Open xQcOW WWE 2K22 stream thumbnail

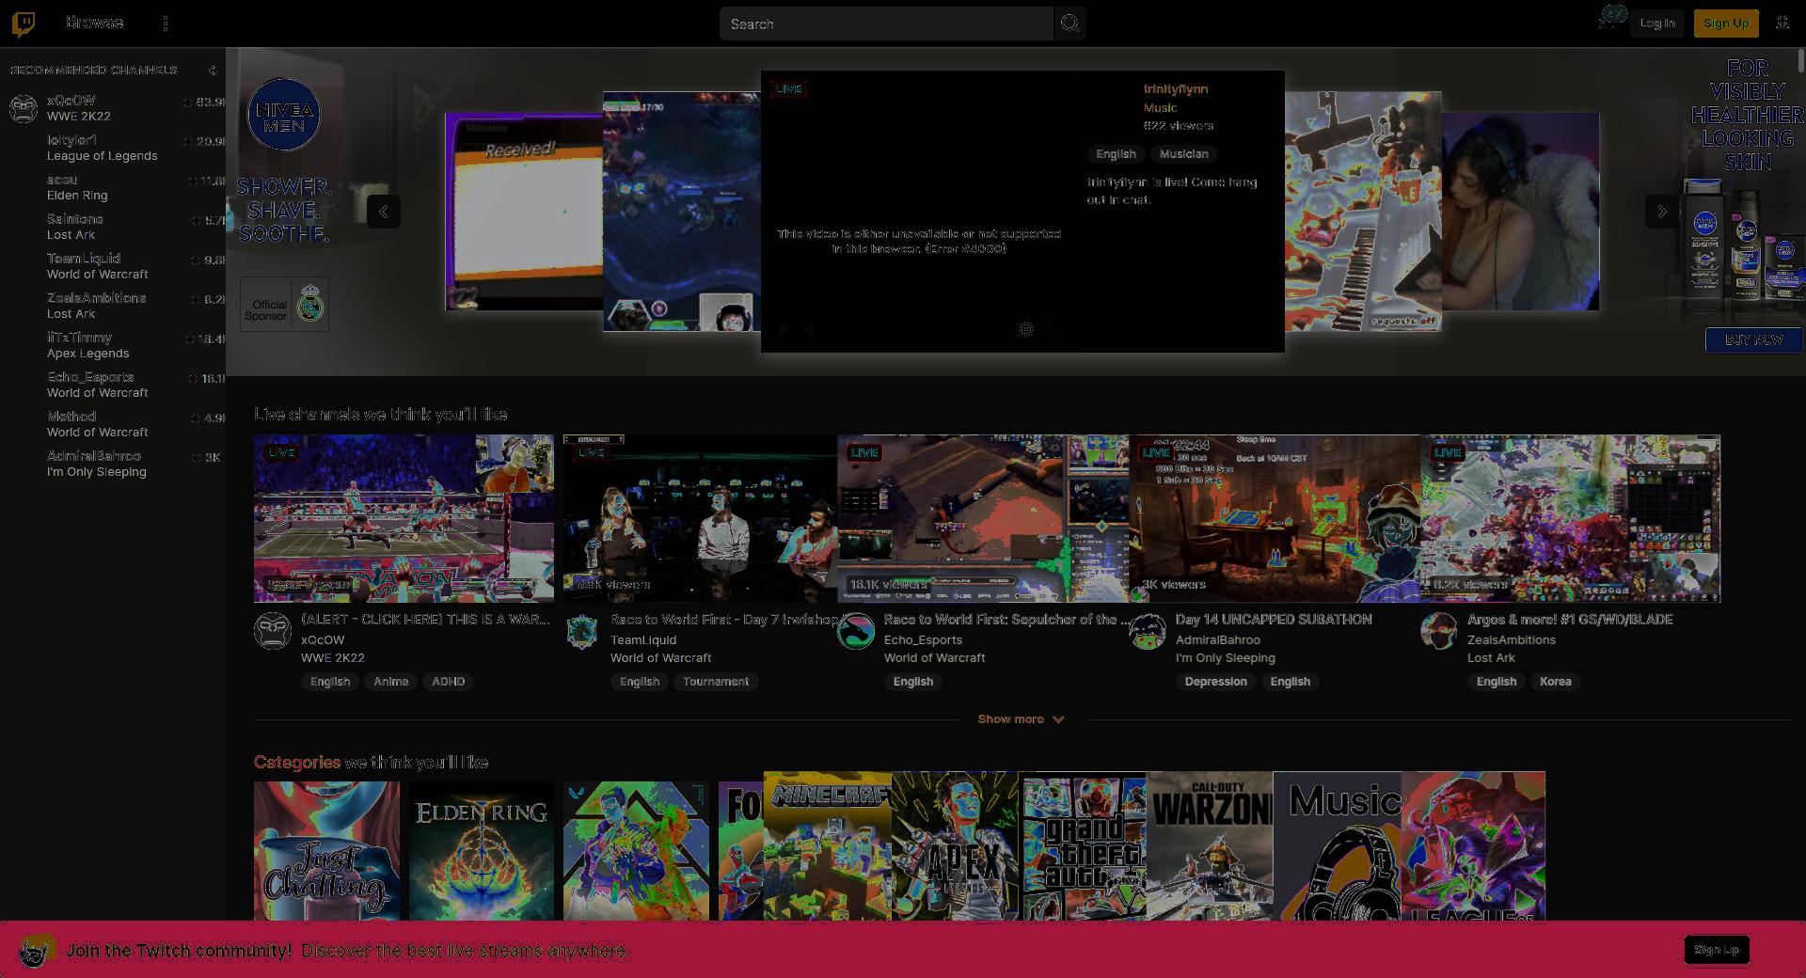tap(404, 518)
